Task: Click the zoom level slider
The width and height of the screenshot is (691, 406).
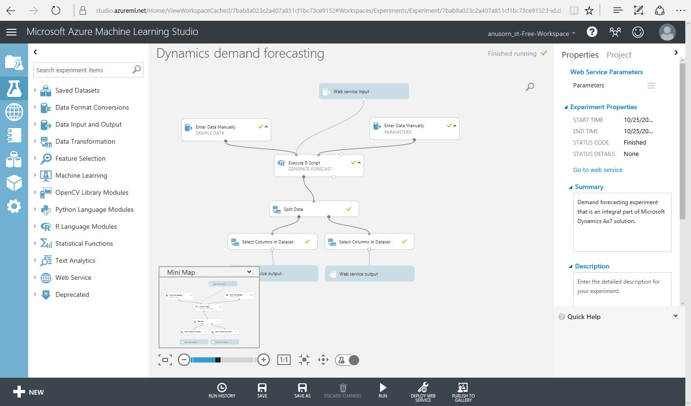Action: point(224,360)
